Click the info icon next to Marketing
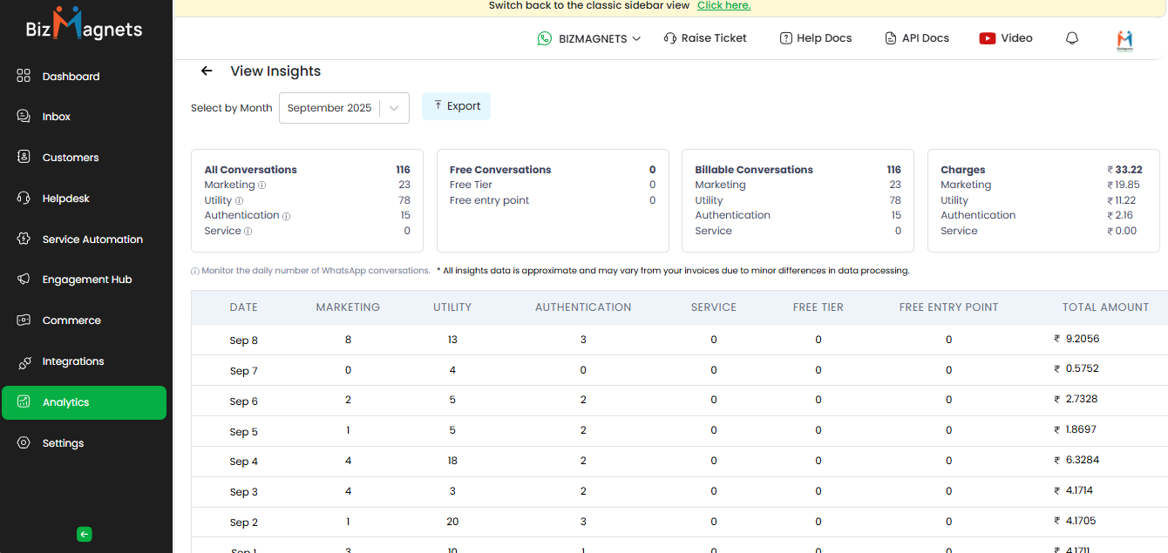1168x553 pixels. (261, 185)
